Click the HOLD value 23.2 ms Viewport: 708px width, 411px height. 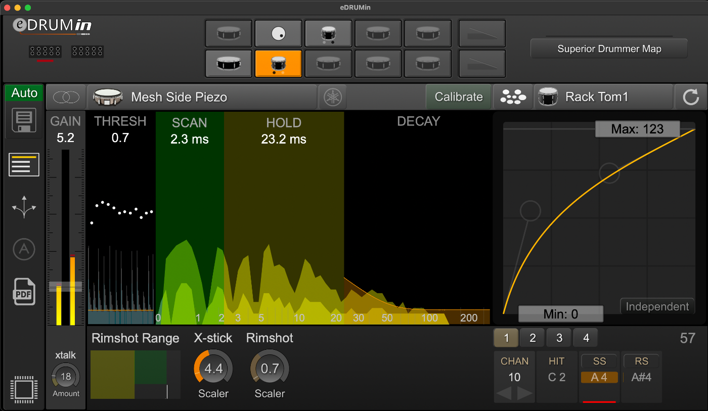(x=284, y=139)
